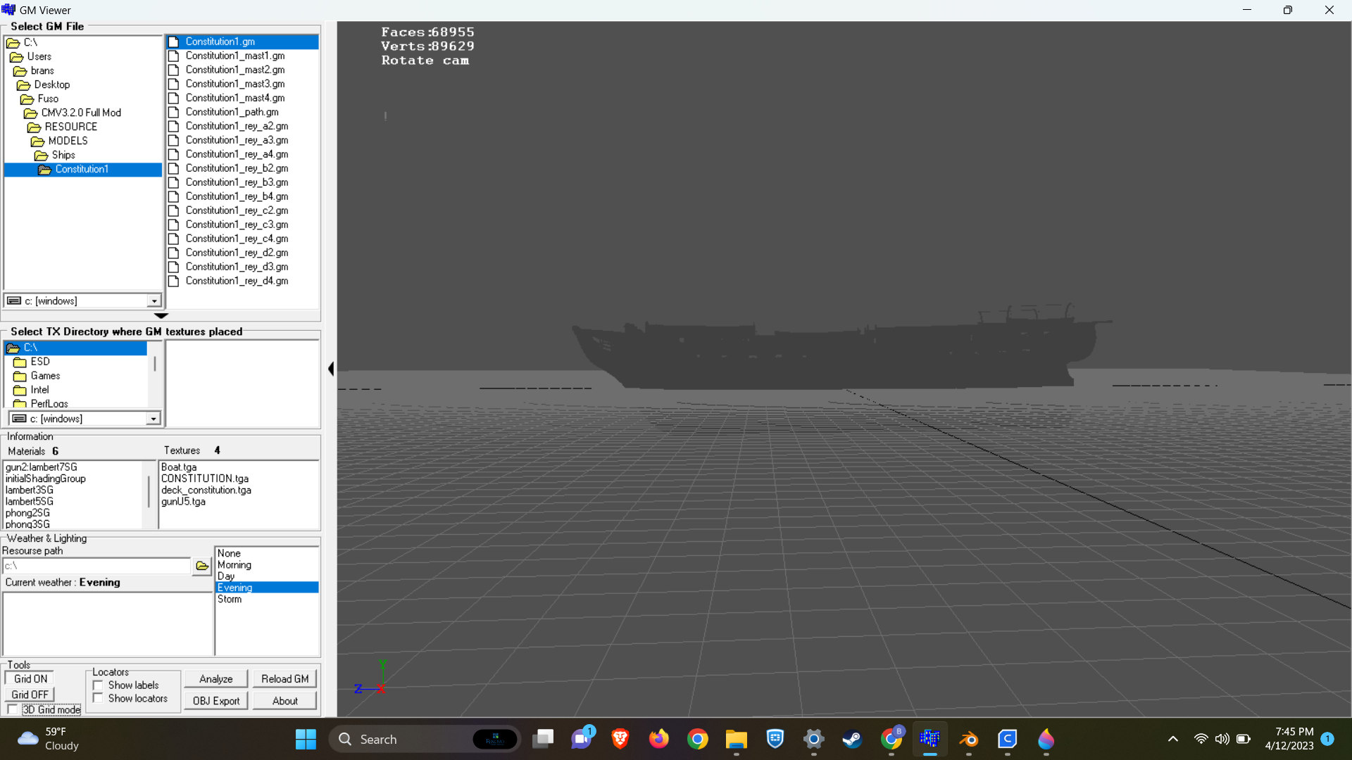This screenshot has width=1352, height=760.
Task: Open Blender from taskbar
Action: point(969,739)
